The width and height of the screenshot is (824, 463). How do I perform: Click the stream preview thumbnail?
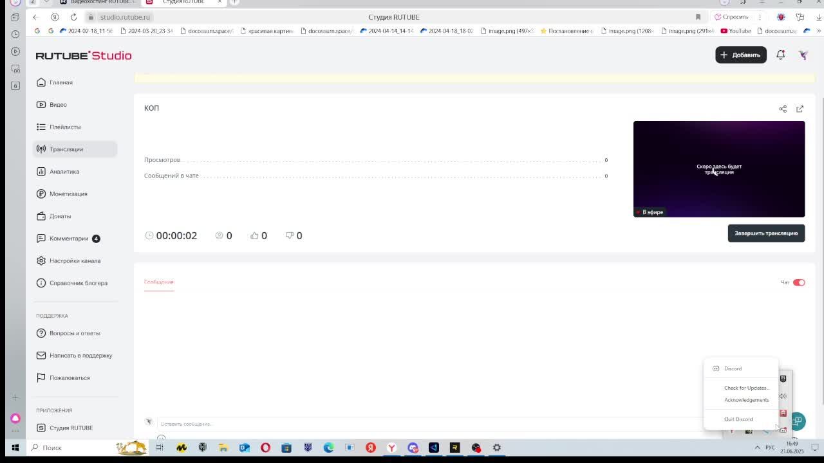(719, 169)
